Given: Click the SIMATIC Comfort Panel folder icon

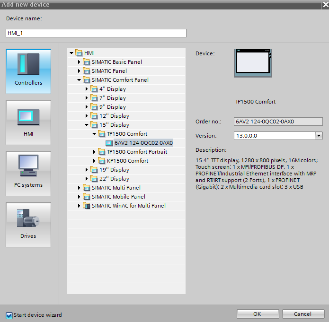Looking at the screenshot, I should point(87,80).
